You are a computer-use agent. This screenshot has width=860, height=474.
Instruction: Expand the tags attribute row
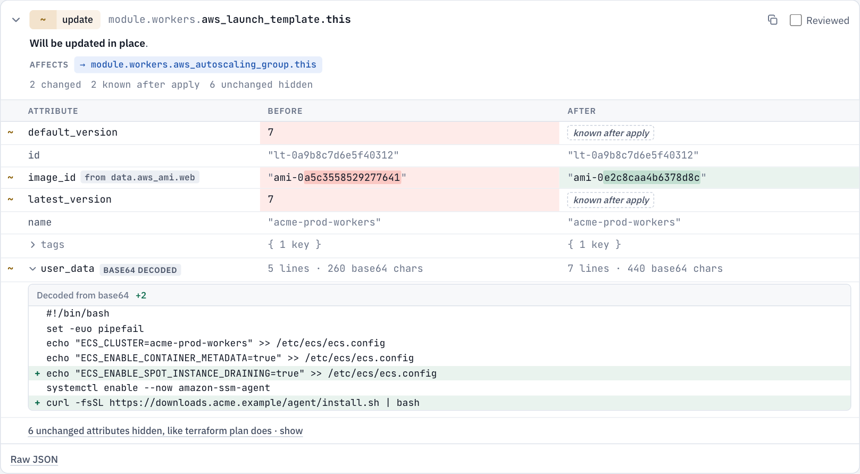tap(33, 245)
